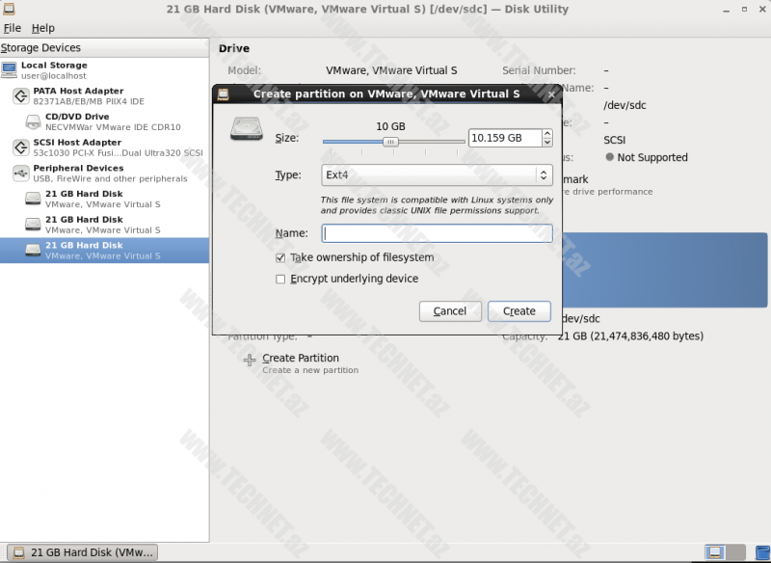The height and width of the screenshot is (563, 771).
Task: Open the File menu
Action: 13,28
